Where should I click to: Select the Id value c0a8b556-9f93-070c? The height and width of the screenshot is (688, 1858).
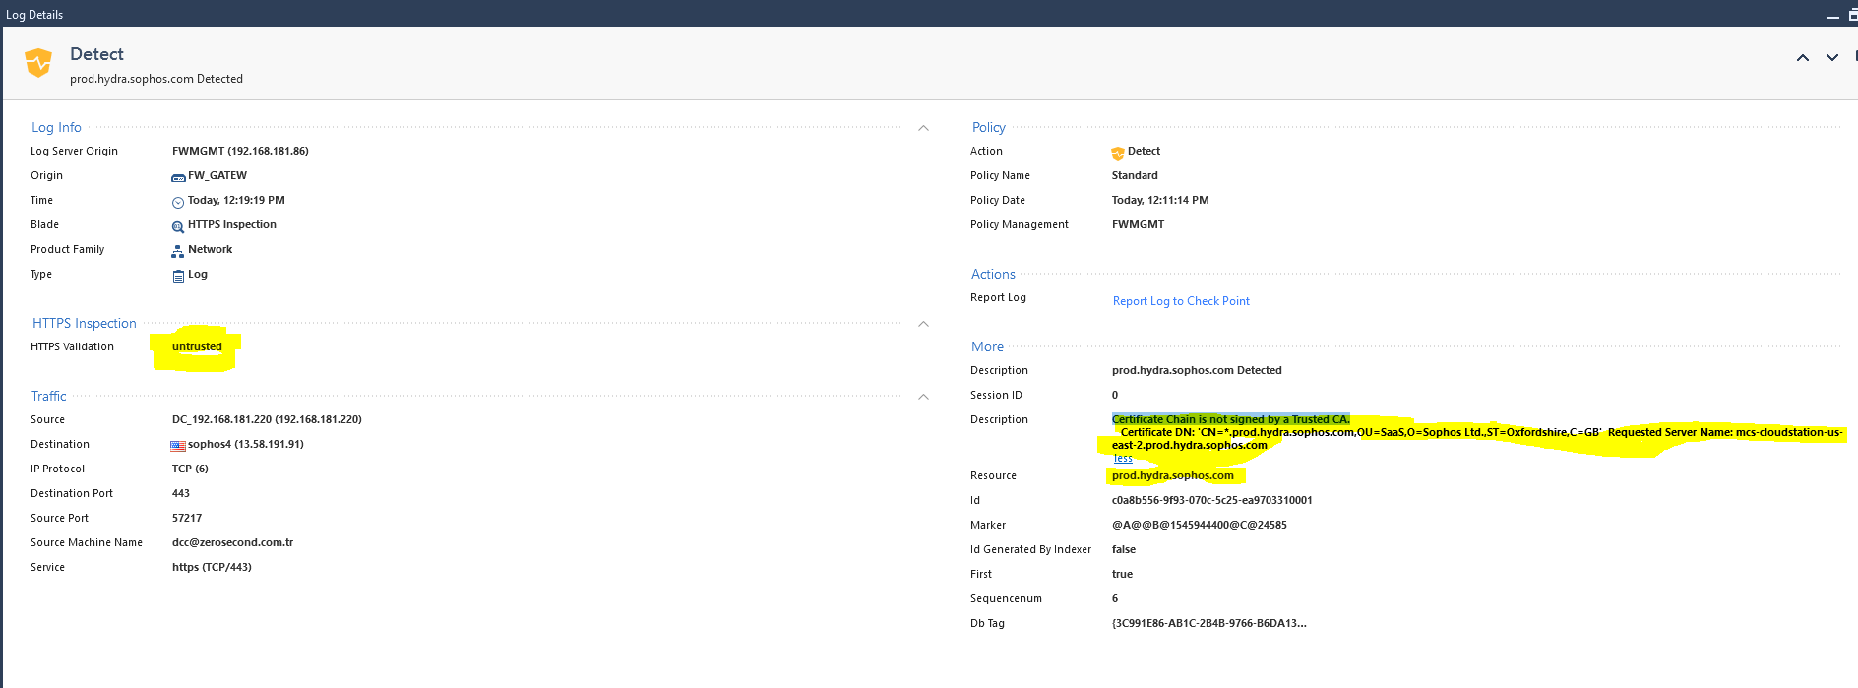1212,500
